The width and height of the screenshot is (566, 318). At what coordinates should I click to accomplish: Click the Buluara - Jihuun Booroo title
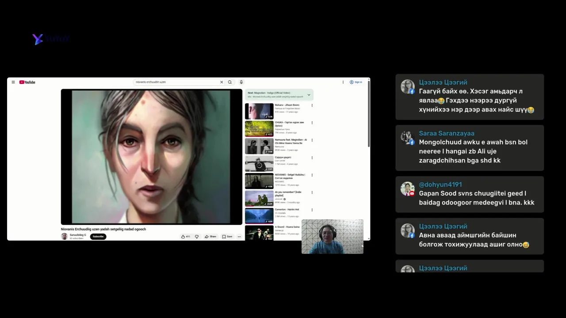[x=287, y=105]
